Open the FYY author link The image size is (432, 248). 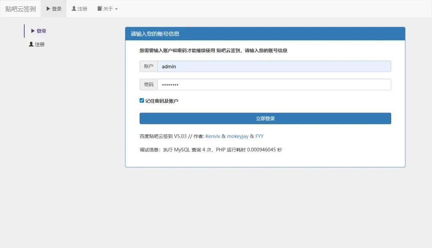click(x=260, y=136)
